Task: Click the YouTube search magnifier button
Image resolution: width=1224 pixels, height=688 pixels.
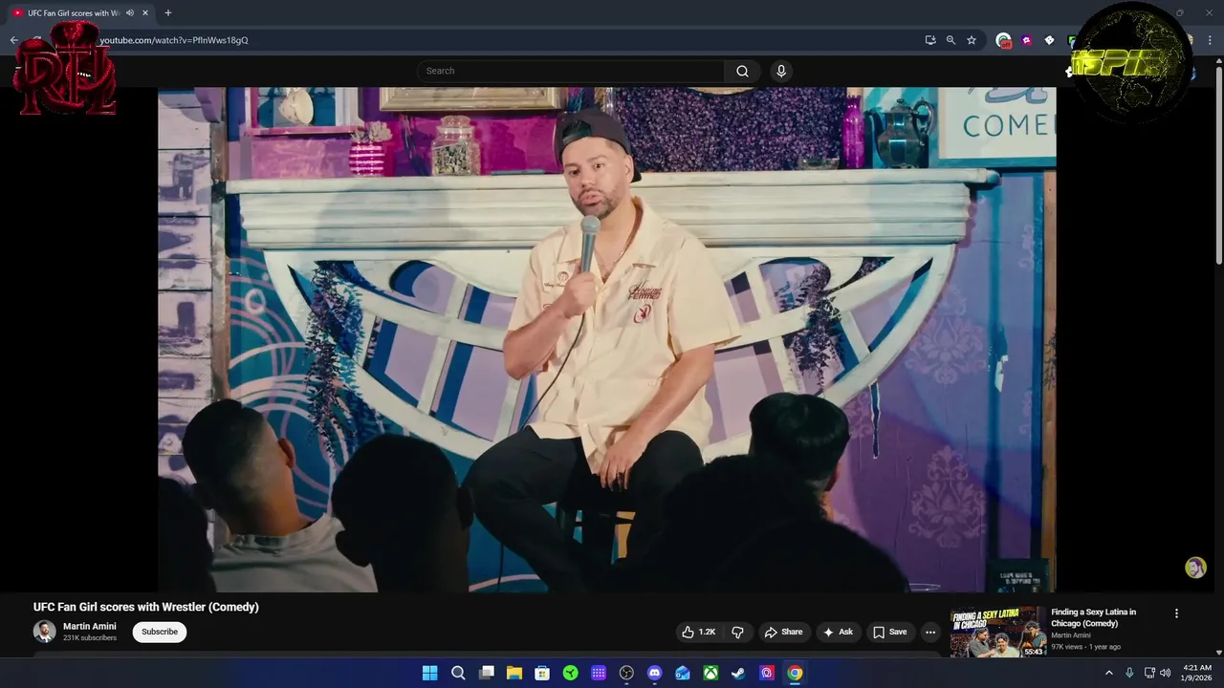Action: point(742,71)
